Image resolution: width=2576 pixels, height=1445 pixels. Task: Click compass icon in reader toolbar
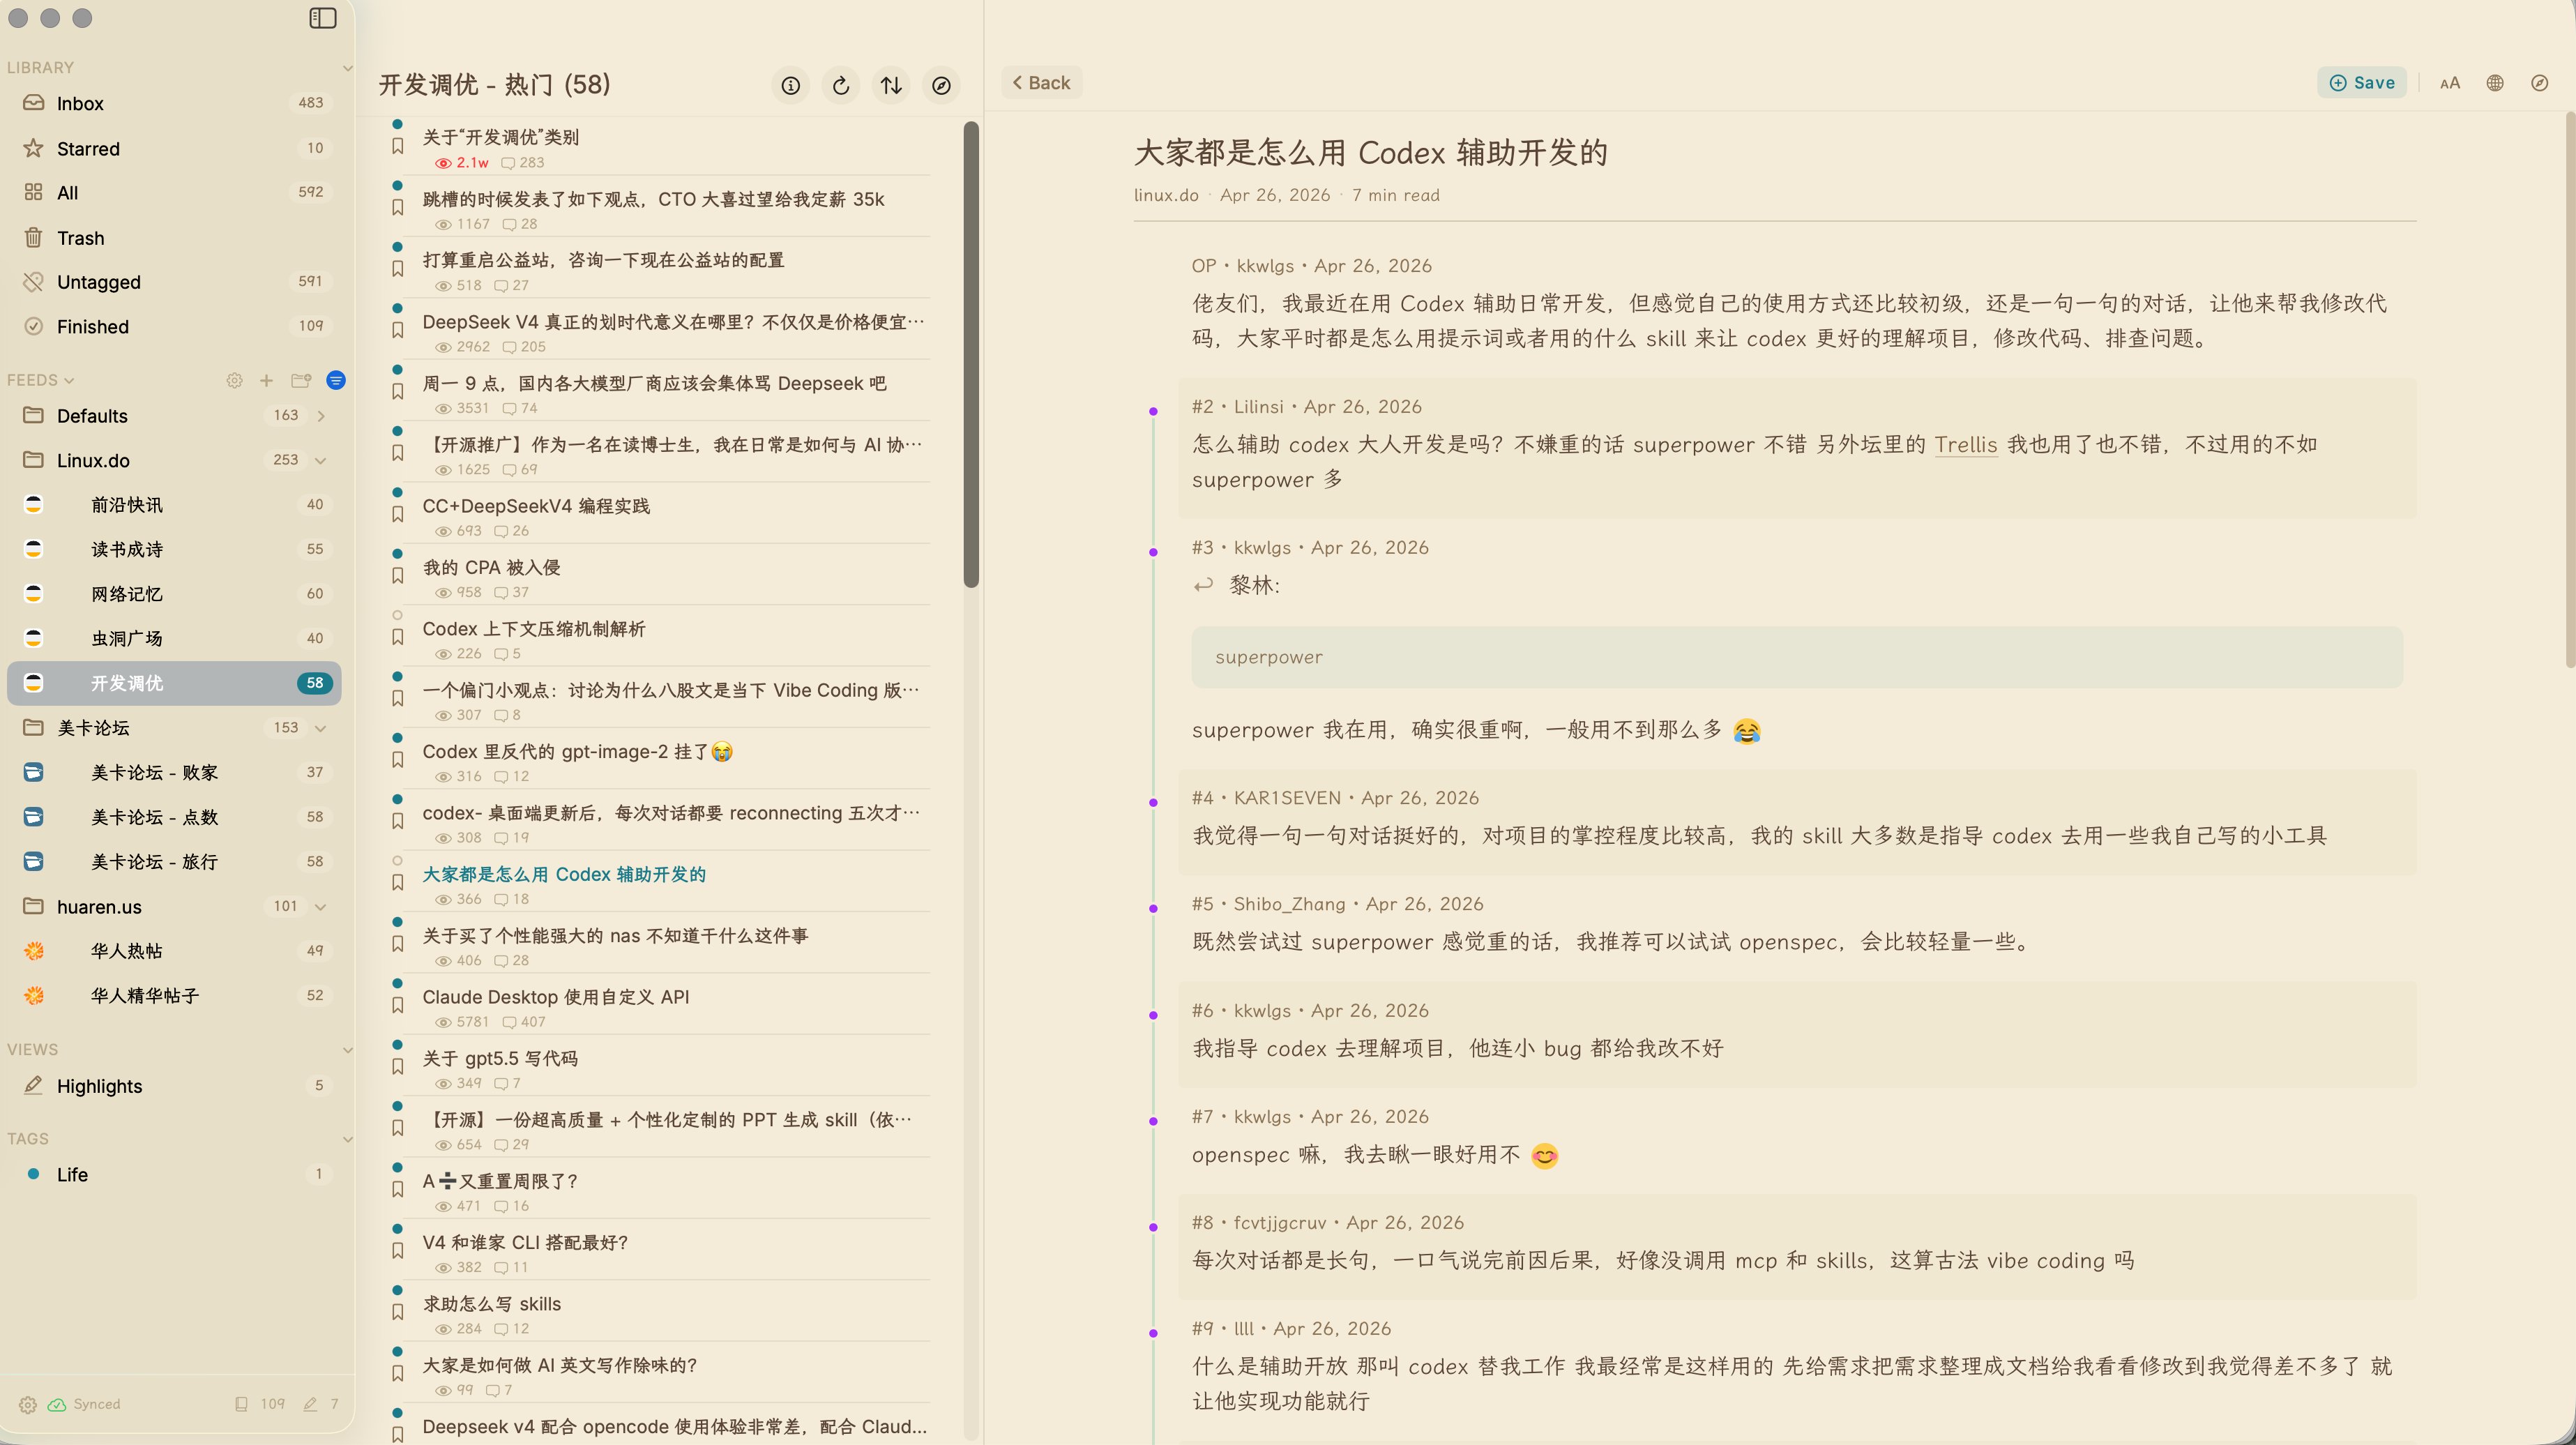pos(2540,83)
